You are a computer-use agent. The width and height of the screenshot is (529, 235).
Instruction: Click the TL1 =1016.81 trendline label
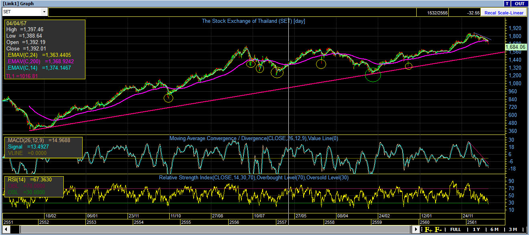click(x=22, y=76)
